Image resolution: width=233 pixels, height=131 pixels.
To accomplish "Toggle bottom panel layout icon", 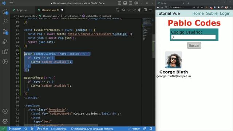I will pyautogui.click(x=125, y=3).
